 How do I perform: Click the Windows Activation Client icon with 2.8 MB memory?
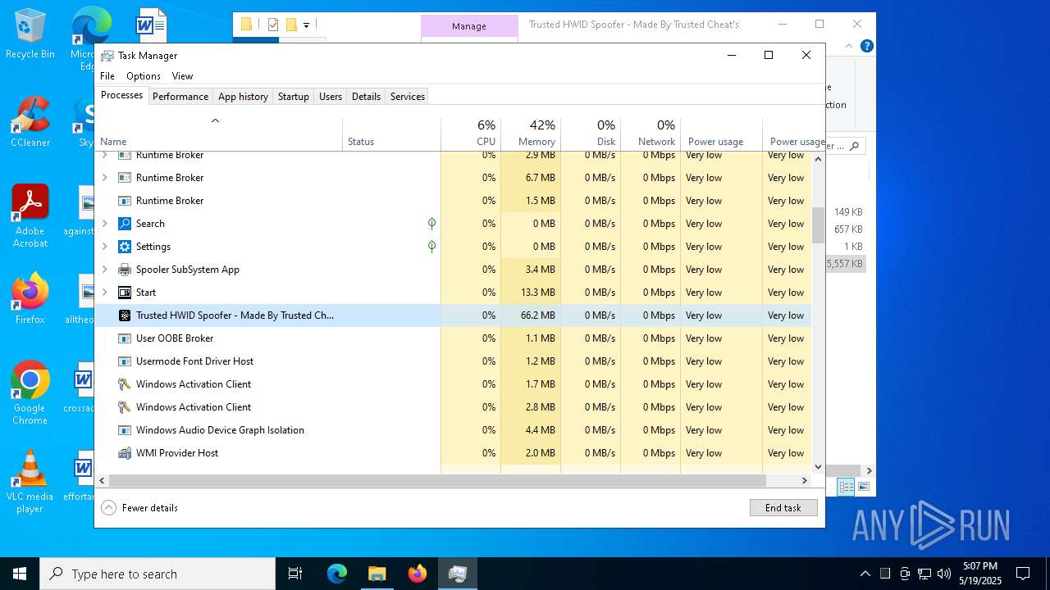(x=125, y=407)
